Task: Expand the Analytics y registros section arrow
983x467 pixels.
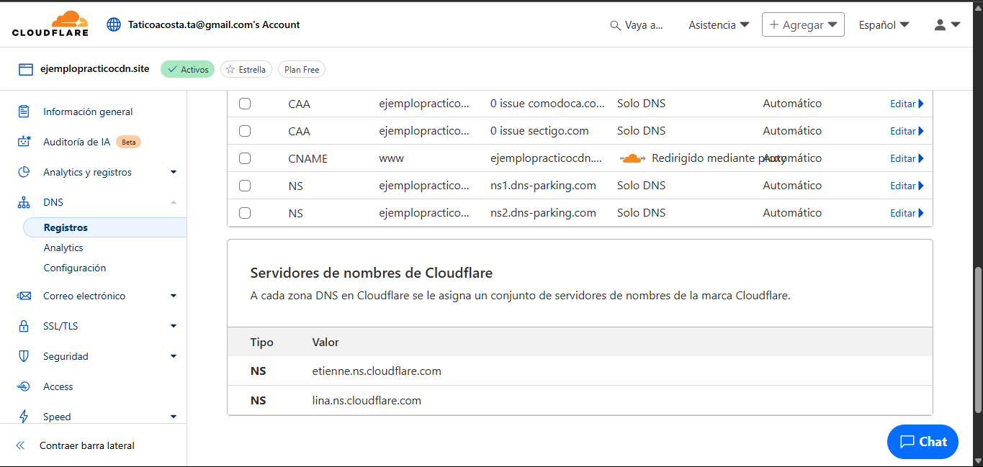Action: (174, 172)
